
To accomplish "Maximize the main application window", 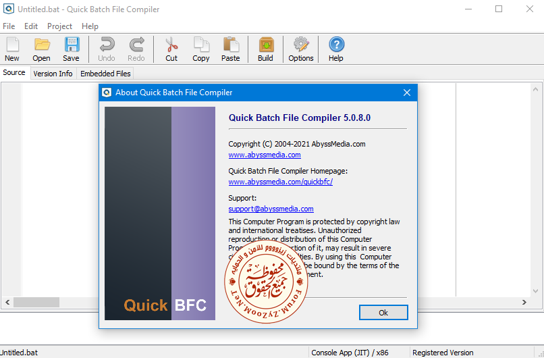I will (499, 9).
